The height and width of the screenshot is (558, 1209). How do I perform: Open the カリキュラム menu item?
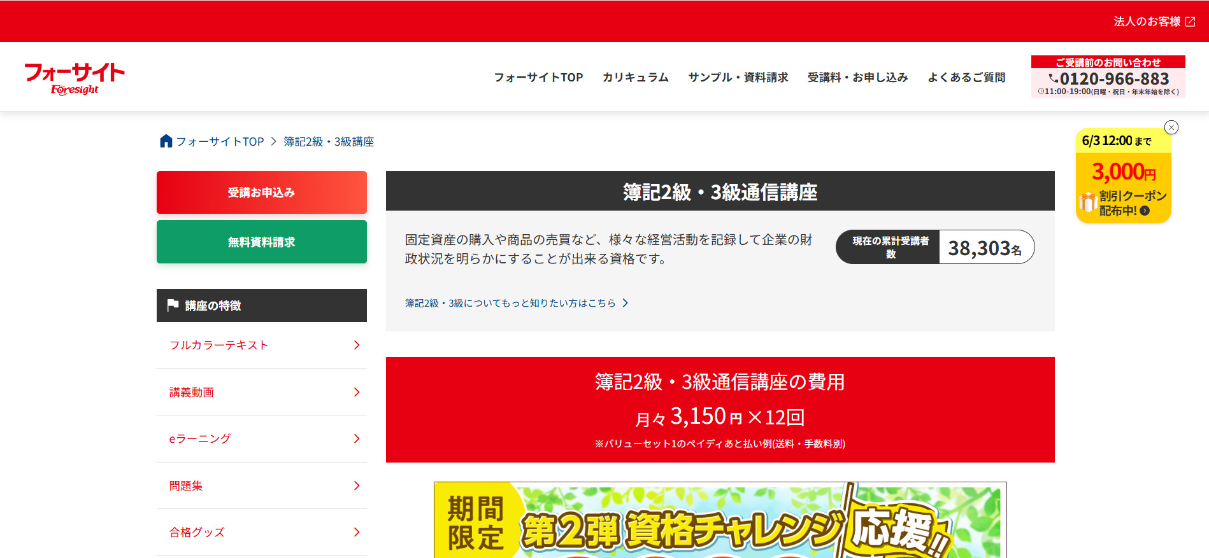[x=635, y=77]
